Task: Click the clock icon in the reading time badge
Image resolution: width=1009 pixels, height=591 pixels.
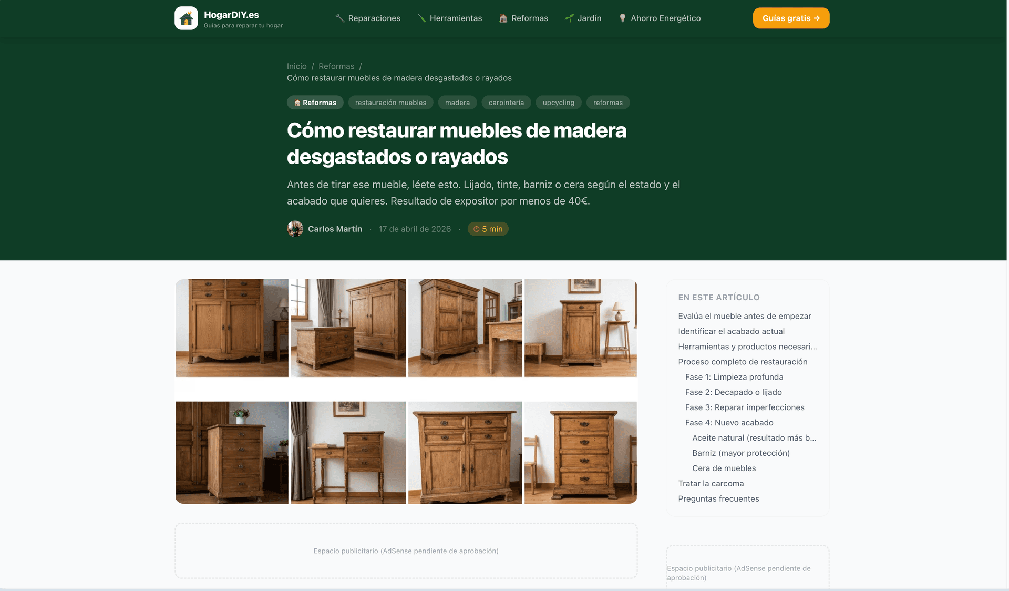Action: point(476,229)
